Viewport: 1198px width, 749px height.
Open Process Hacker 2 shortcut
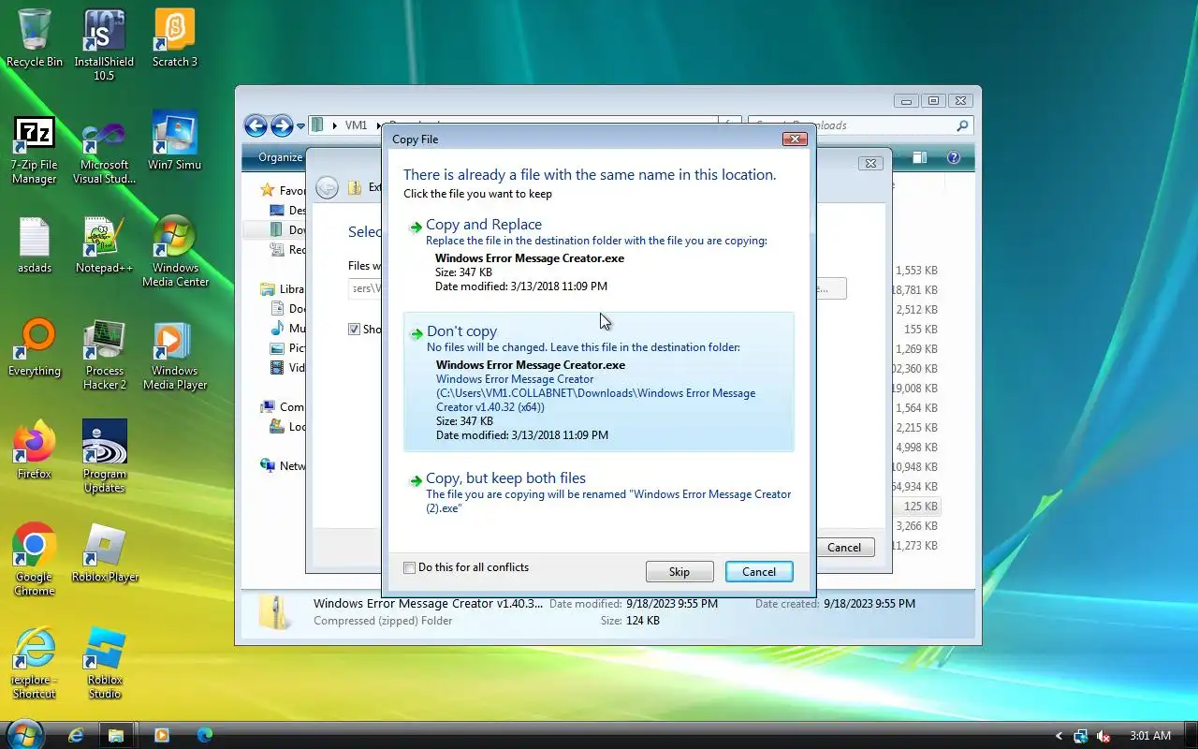click(104, 355)
